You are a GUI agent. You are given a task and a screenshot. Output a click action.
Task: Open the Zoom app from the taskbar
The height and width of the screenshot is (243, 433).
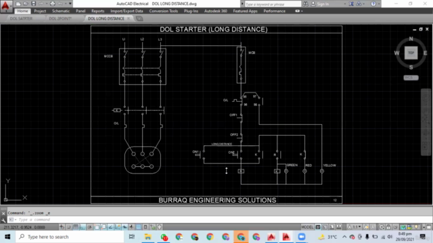point(302,237)
